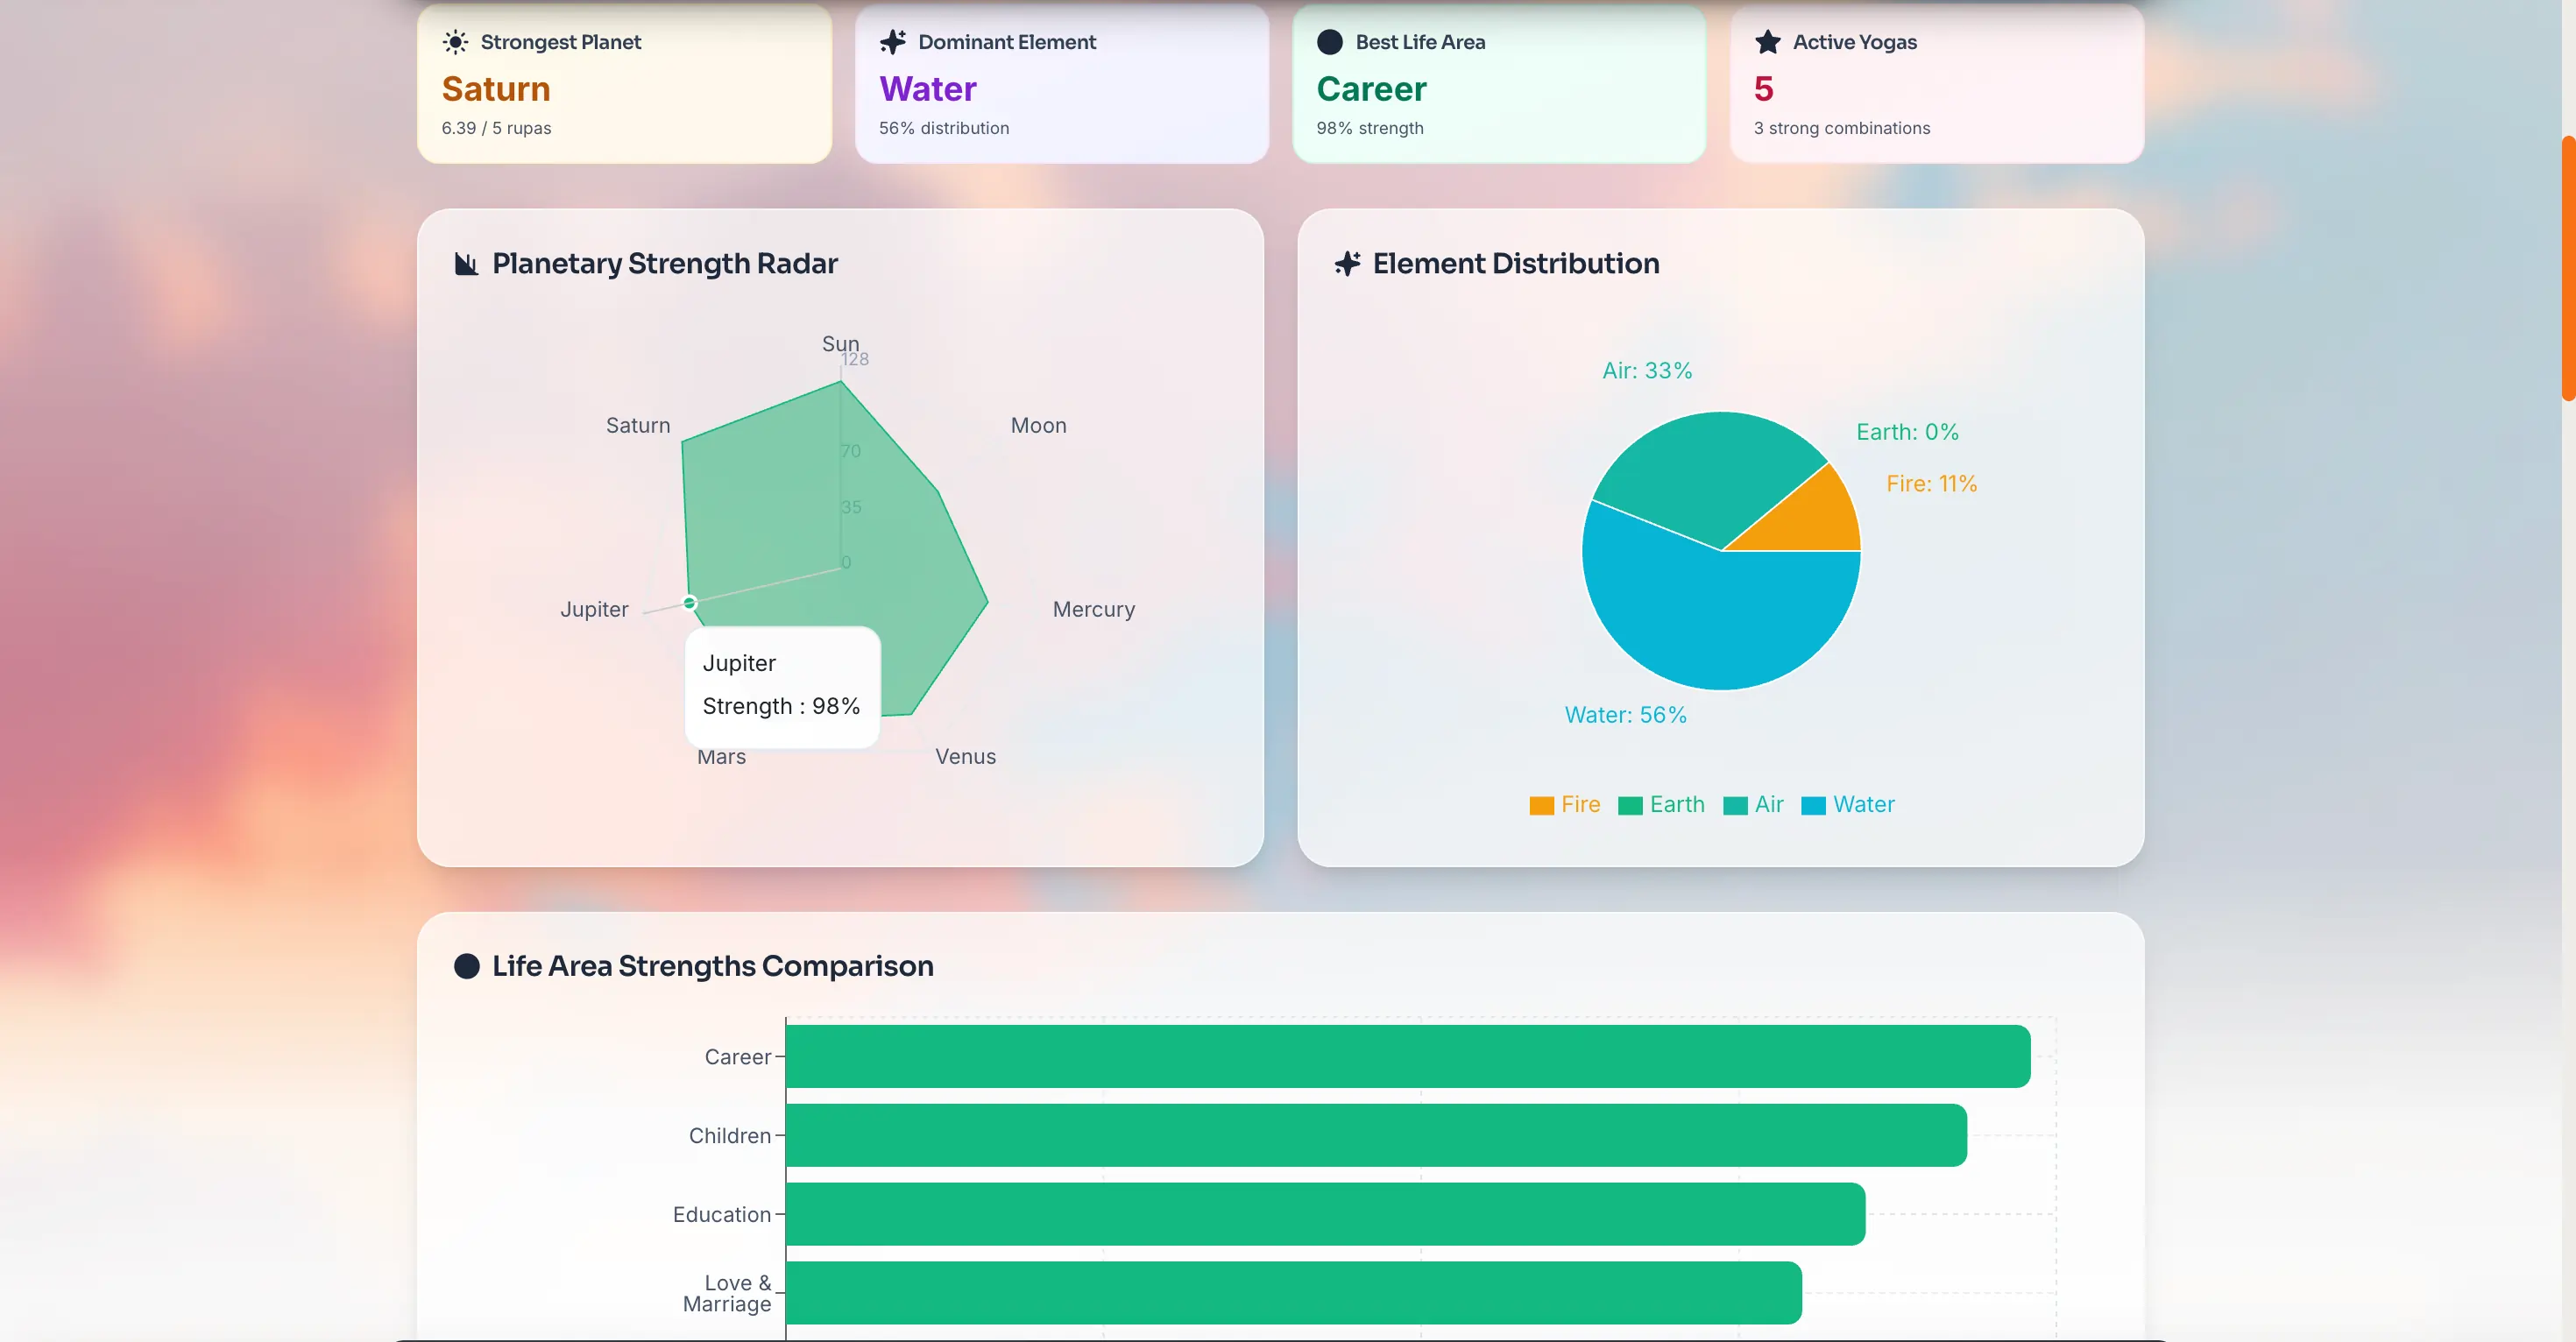Image resolution: width=2576 pixels, height=1342 pixels.
Task: Click the circle icon beside Life Area Strengths Comparison
Action: (467, 965)
